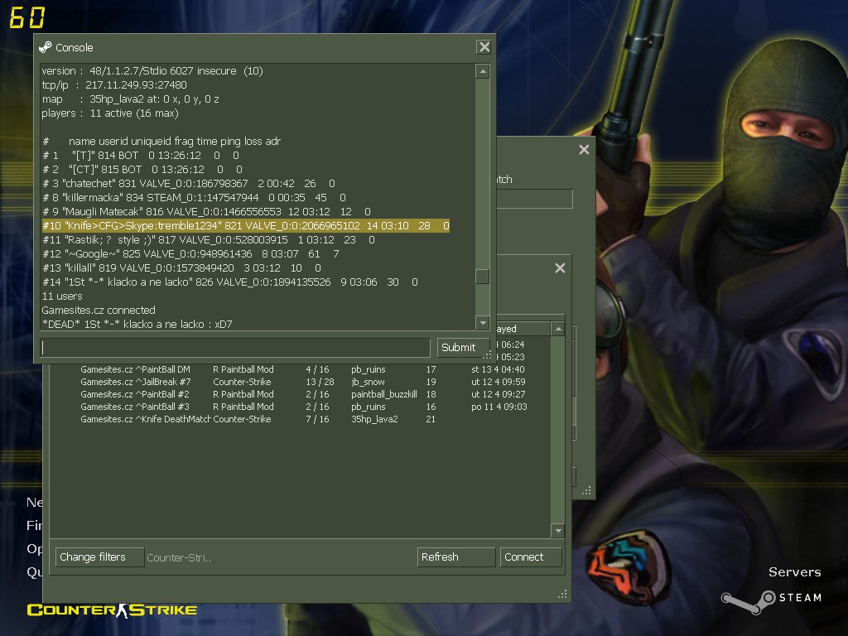
Task: Click the ~Google~ player line
Action: click(x=190, y=253)
